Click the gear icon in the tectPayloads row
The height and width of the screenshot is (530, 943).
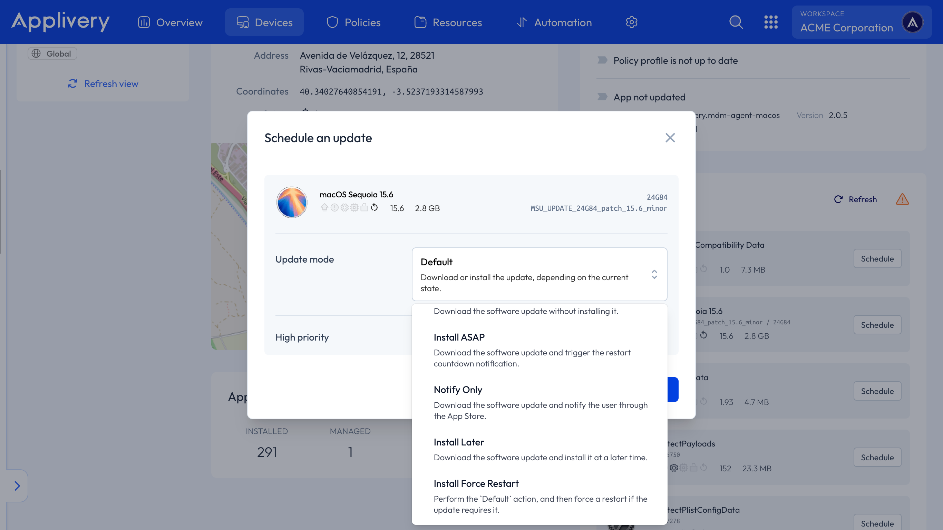pyautogui.click(x=673, y=468)
